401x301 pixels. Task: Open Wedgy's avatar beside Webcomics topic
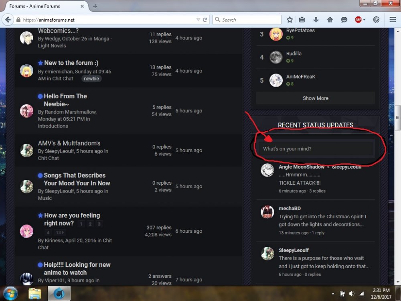[x=26, y=38]
